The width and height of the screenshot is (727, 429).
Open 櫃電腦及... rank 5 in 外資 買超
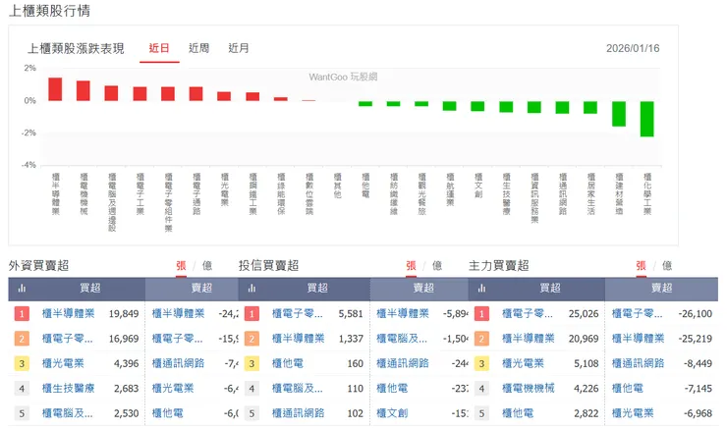67,413
